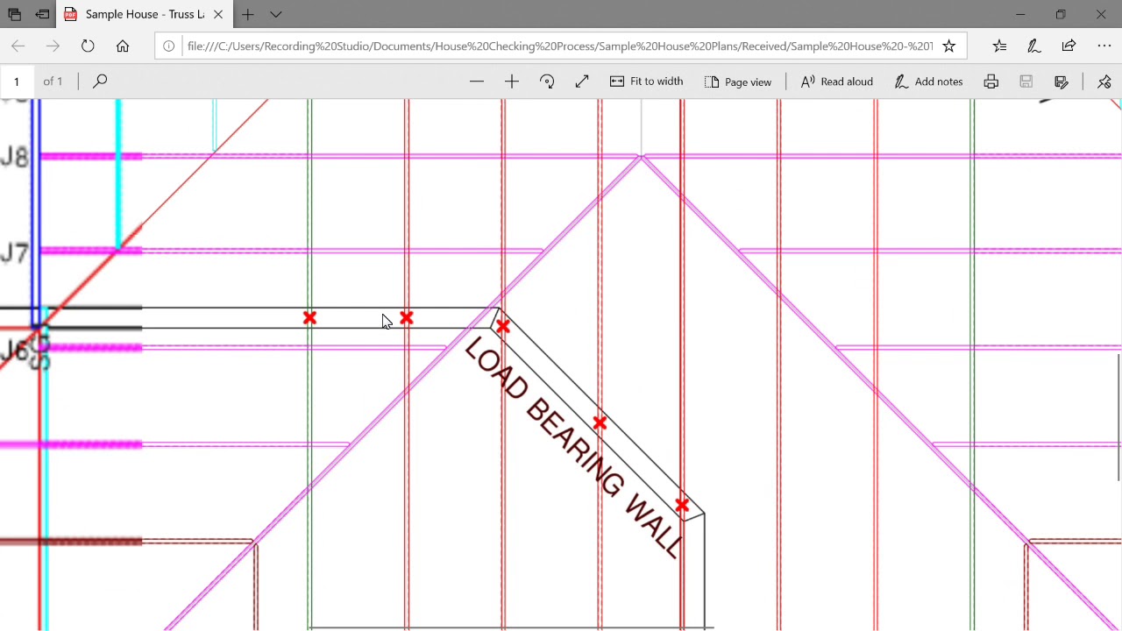Screen dimensions: 1122x631
Task: Refresh the current PDF page
Action: (88, 46)
